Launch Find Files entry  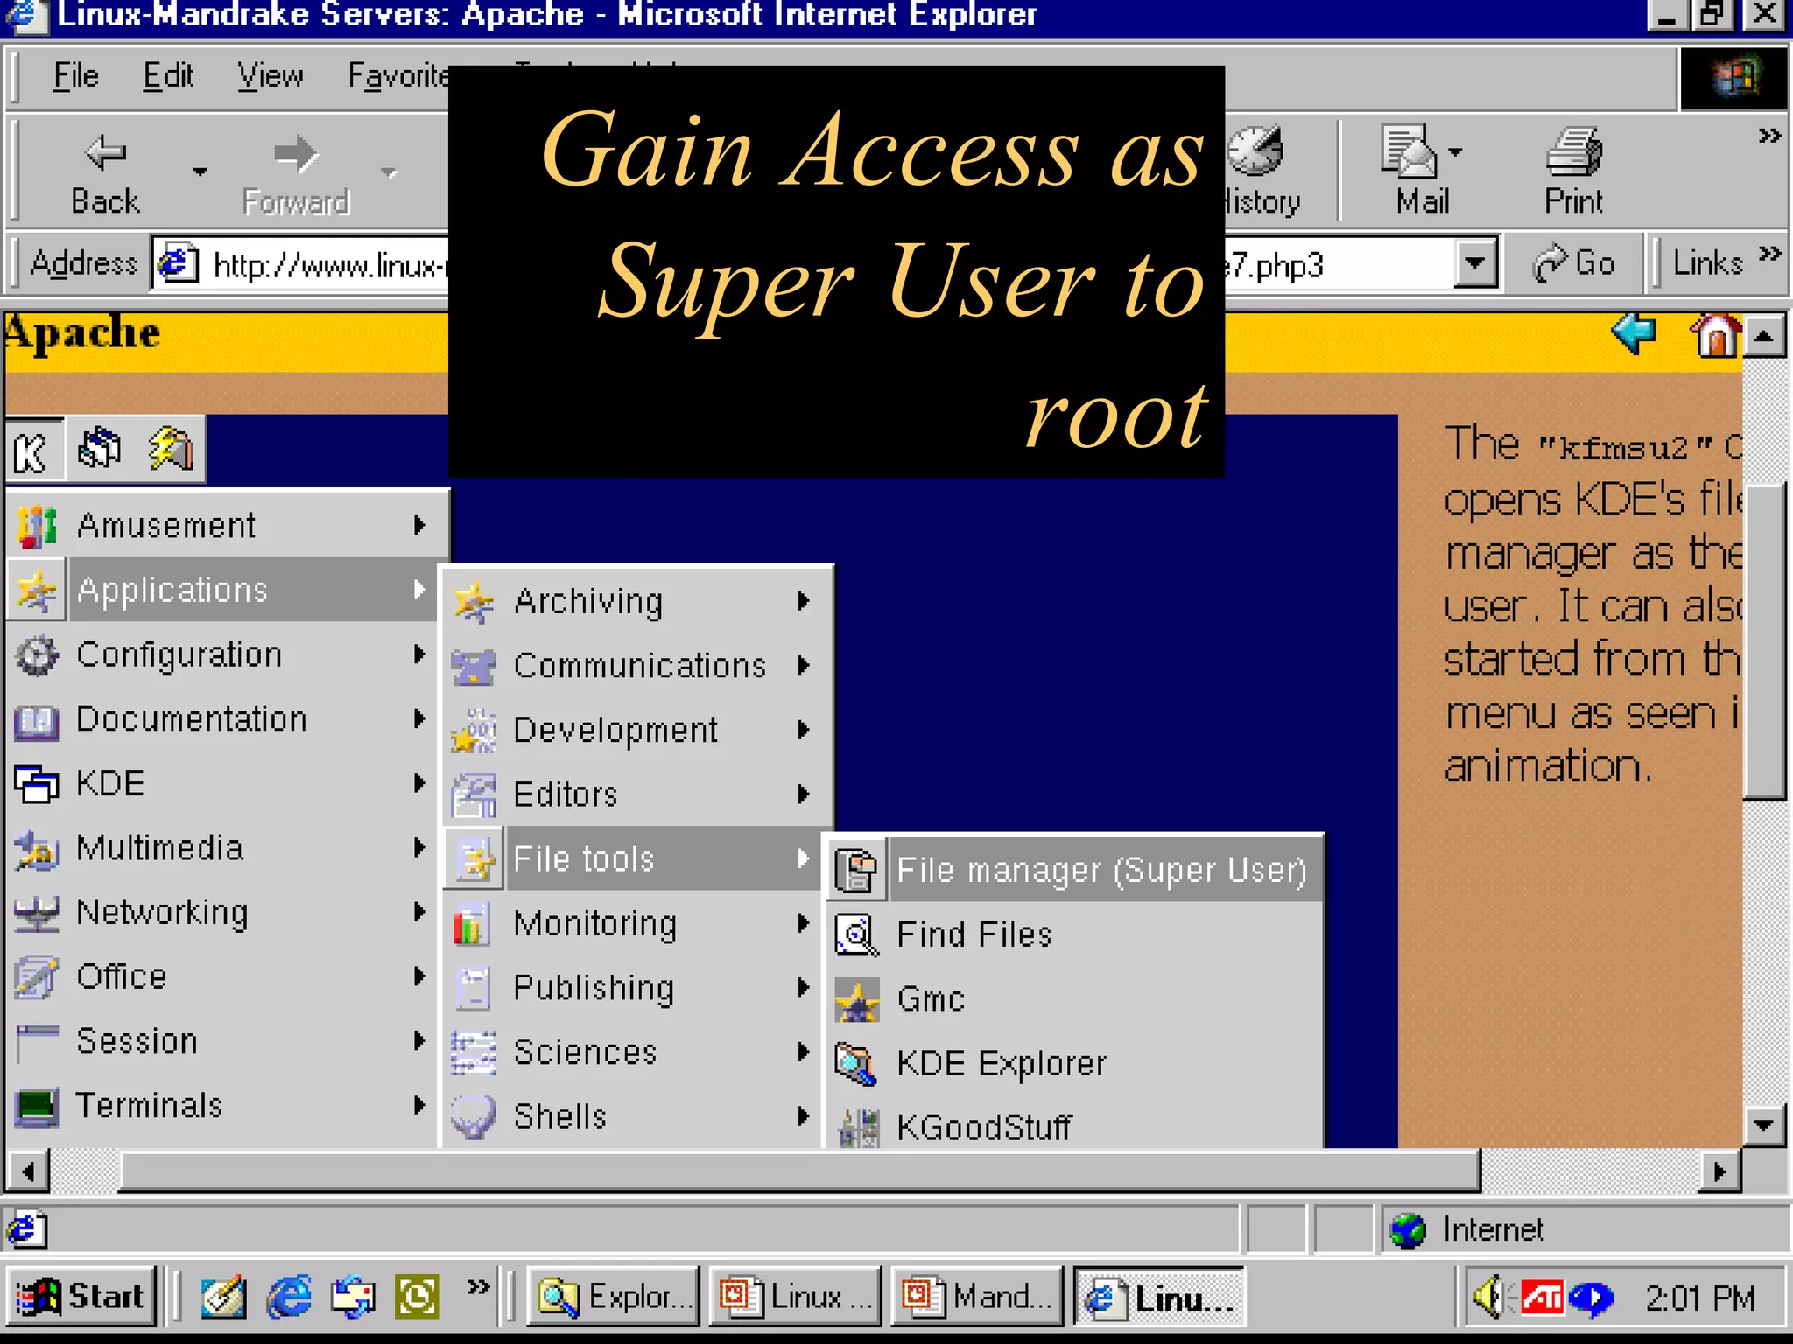pos(1075,934)
